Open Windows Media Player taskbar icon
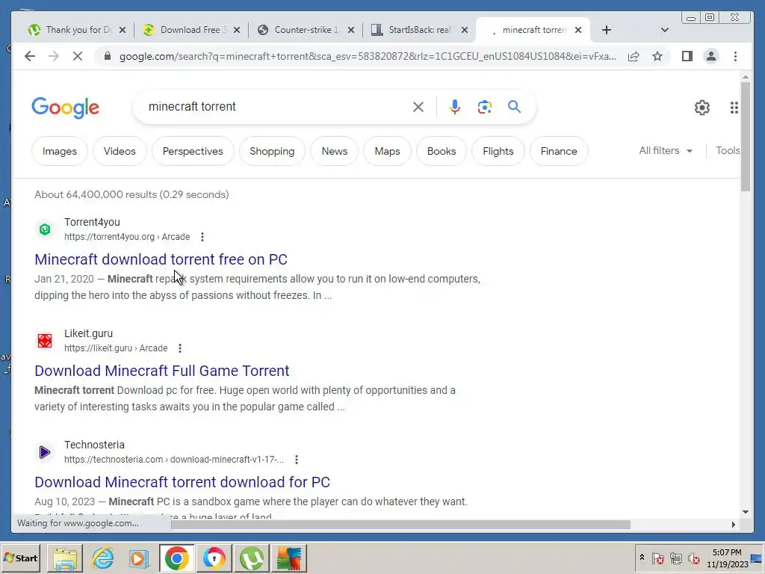 point(139,558)
